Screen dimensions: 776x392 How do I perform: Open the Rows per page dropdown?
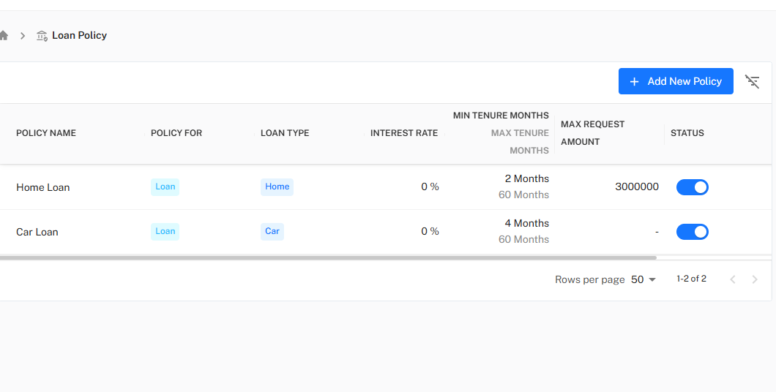[643, 279]
